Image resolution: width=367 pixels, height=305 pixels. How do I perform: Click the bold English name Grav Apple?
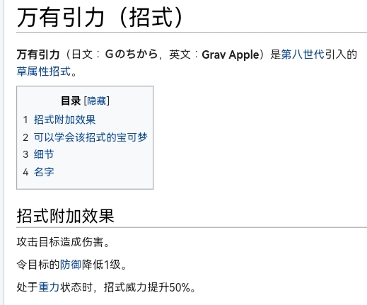231,54
